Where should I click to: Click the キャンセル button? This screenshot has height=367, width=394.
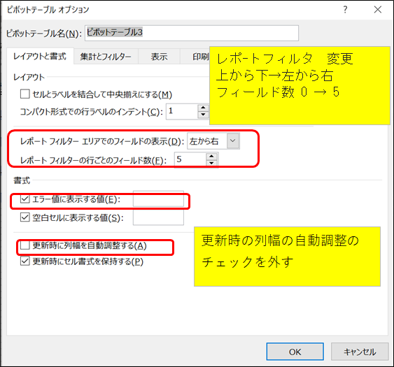(x=360, y=352)
